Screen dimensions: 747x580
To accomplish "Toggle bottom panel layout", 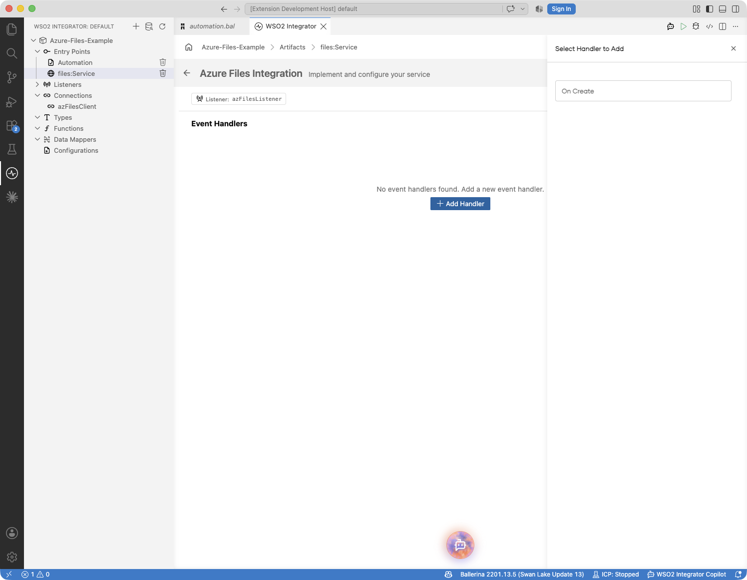I will [x=723, y=9].
